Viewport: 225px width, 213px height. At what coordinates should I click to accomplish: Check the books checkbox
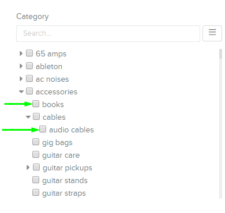[x=36, y=104]
